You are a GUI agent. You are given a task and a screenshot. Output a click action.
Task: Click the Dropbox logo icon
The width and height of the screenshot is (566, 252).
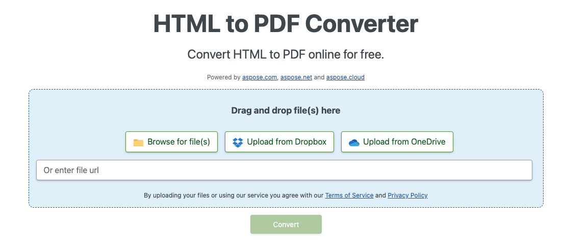[238, 143]
